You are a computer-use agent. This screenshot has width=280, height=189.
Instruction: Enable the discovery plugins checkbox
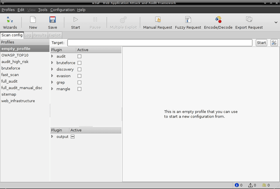click(79, 69)
